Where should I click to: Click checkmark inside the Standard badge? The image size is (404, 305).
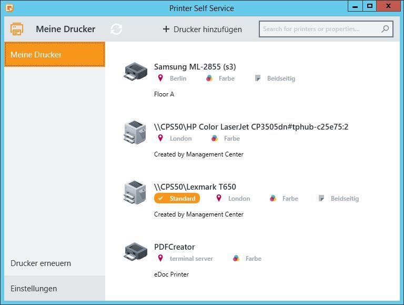pos(160,199)
